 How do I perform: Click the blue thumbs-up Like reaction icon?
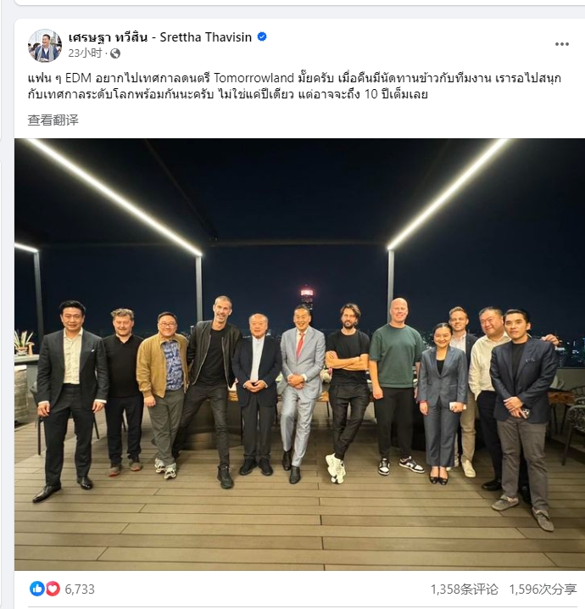point(37,589)
